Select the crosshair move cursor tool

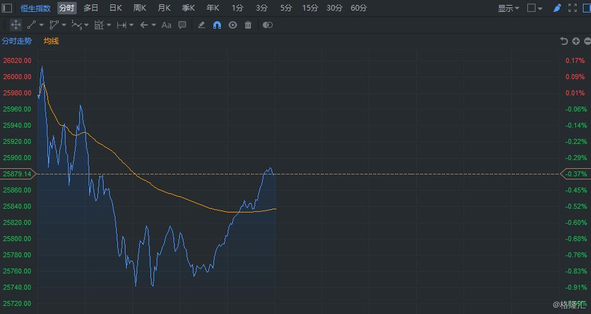point(16,25)
